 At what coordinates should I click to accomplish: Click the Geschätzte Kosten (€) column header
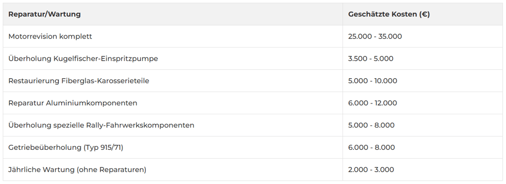tap(389, 14)
